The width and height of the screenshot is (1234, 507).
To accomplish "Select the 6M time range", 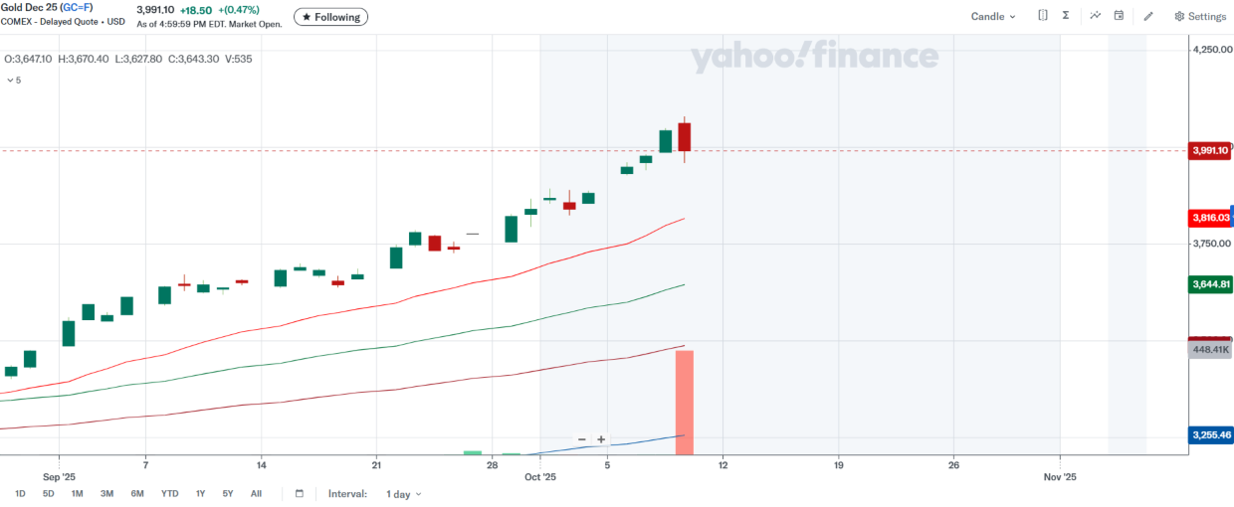I will click(x=137, y=494).
